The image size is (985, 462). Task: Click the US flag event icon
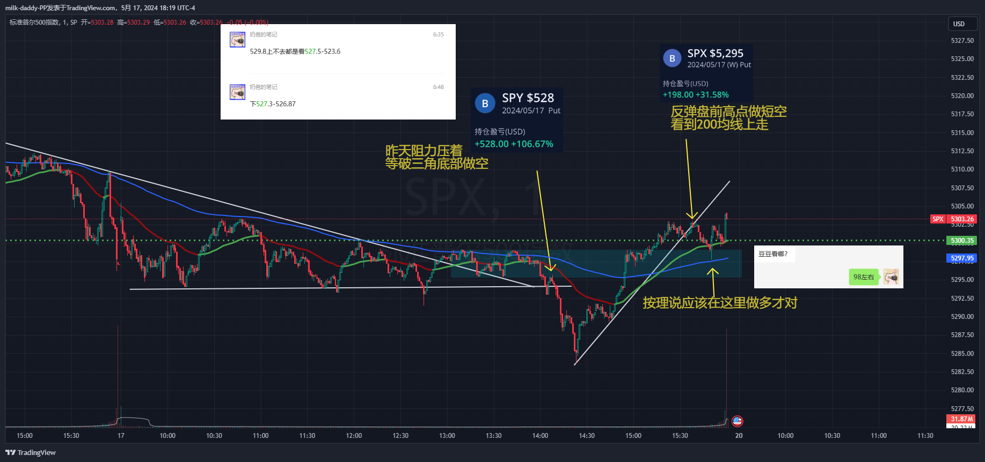tap(737, 421)
